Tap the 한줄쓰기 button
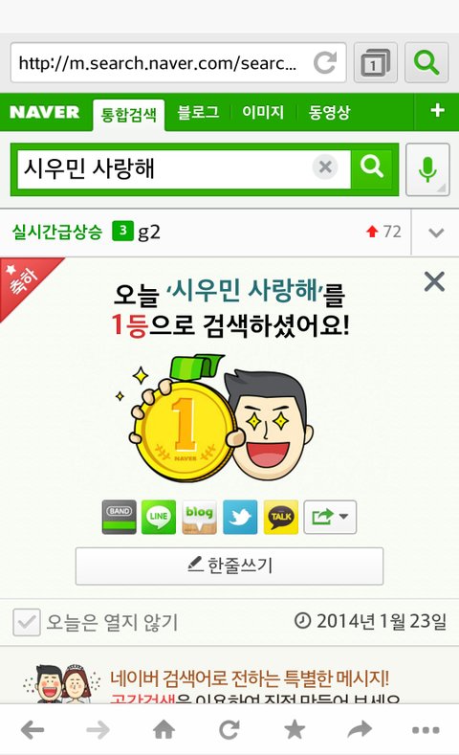This screenshot has height=755, width=459. [x=229, y=566]
